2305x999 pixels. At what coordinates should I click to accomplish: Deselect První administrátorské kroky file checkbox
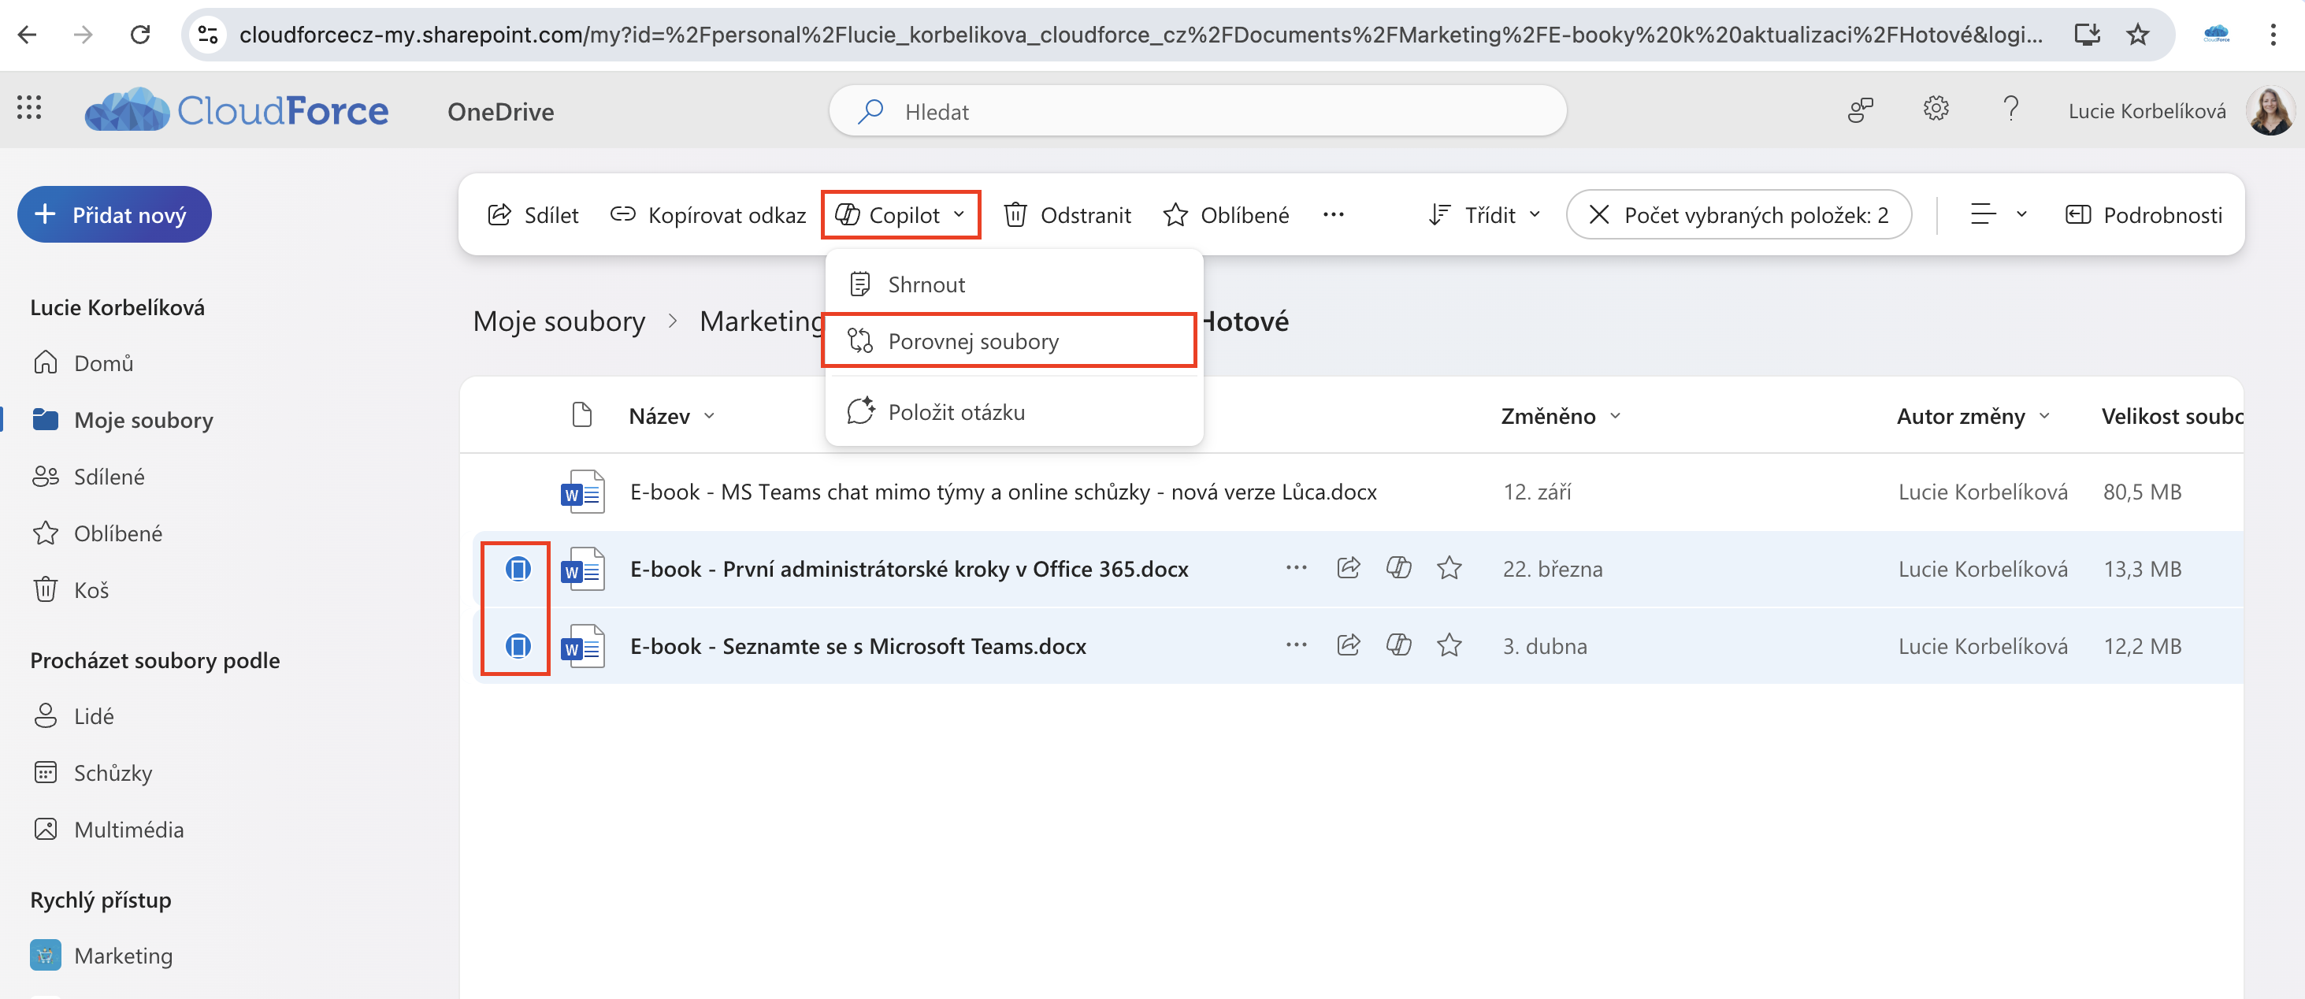518,568
